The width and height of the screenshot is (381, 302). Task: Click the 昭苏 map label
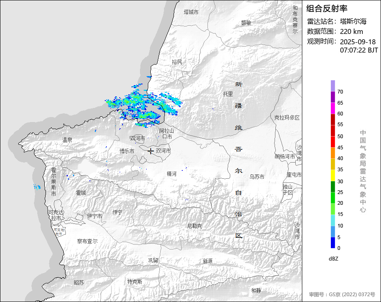(x=79, y=283)
